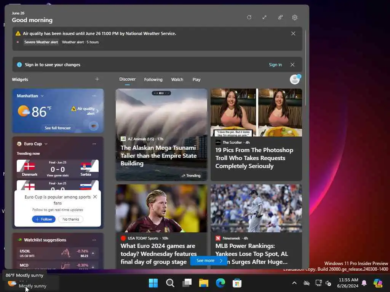The image size is (390, 292).
Task: Open the clock showing 11:55 AM
Action: pyautogui.click(x=348, y=283)
